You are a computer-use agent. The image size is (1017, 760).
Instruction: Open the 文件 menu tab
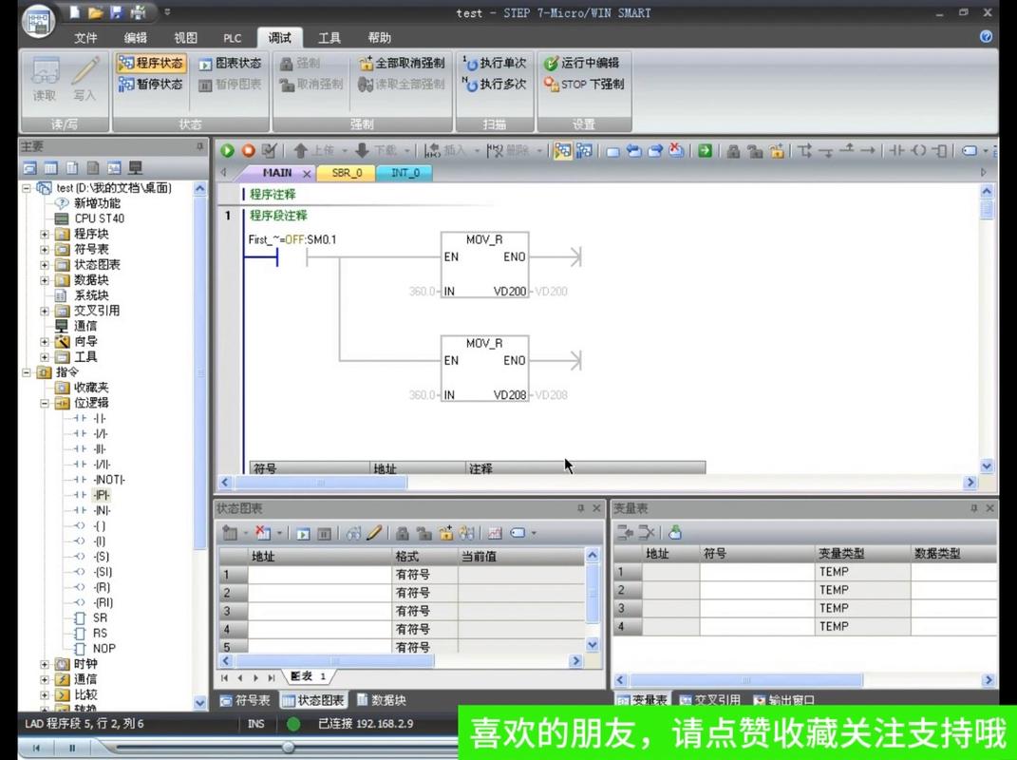[85, 38]
